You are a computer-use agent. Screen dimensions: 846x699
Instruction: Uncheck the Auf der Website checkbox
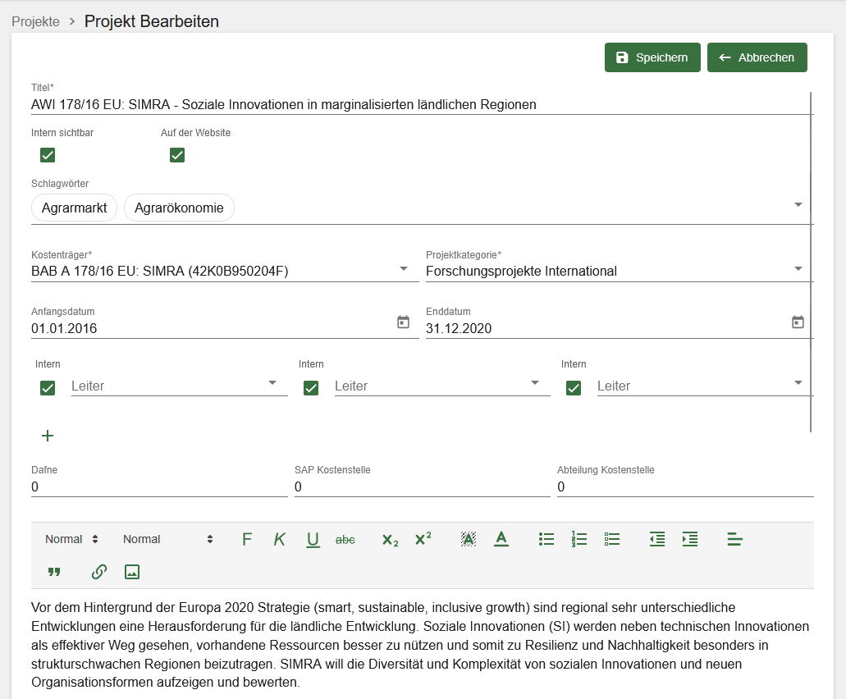tap(177, 155)
